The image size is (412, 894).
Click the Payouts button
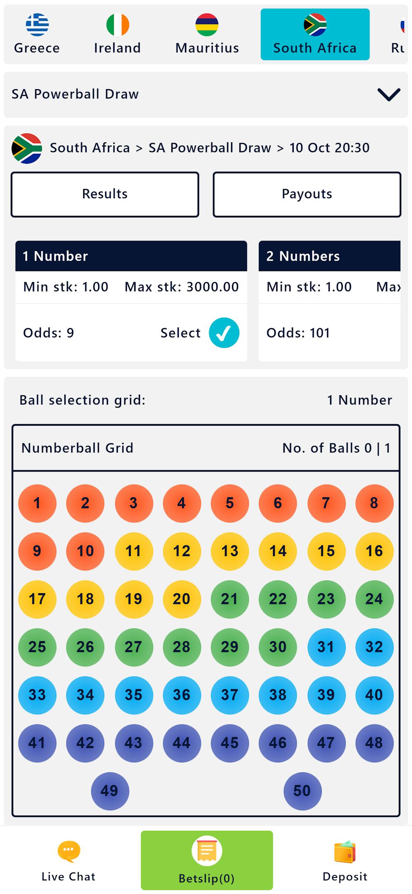point(307,193)
